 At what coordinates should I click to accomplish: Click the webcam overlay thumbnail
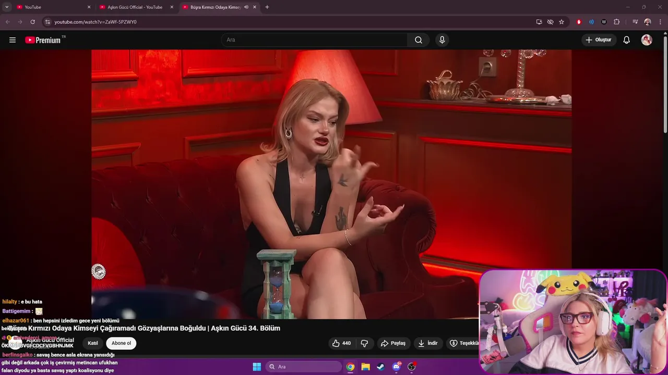click(573, 322)
